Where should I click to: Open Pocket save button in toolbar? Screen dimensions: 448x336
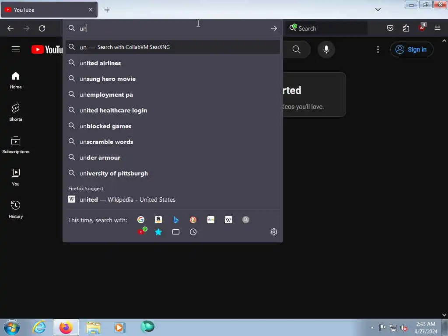coord(390,28)
